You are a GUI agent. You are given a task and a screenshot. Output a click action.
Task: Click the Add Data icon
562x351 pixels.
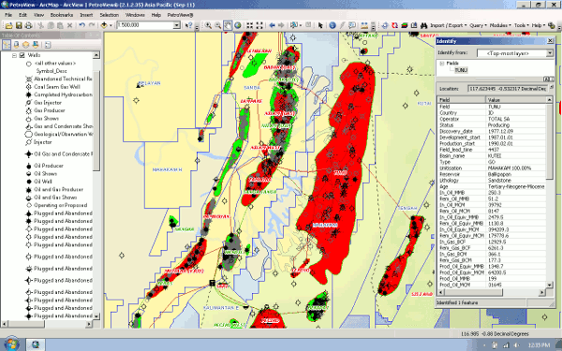(x=104, y=25)
